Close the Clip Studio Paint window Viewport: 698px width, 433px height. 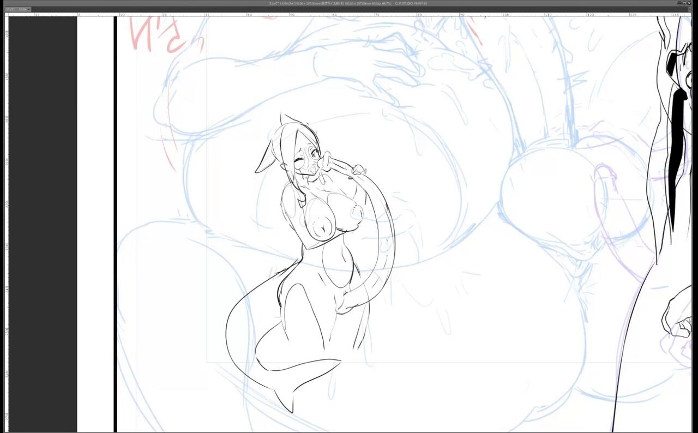coord(689,3)
